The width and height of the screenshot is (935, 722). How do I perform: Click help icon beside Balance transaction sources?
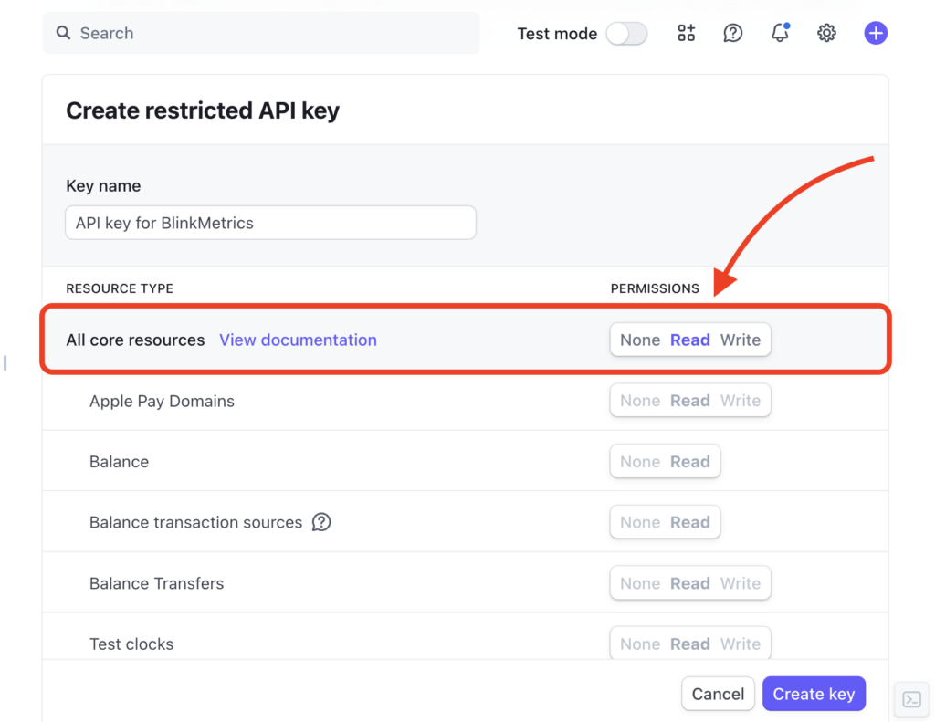(321, 522)
